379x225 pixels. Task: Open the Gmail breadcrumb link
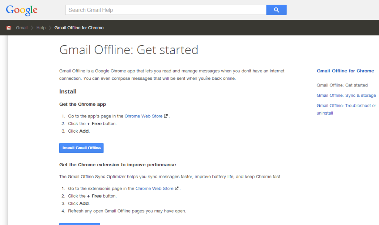pyautogui.click(x=22, y=28)
